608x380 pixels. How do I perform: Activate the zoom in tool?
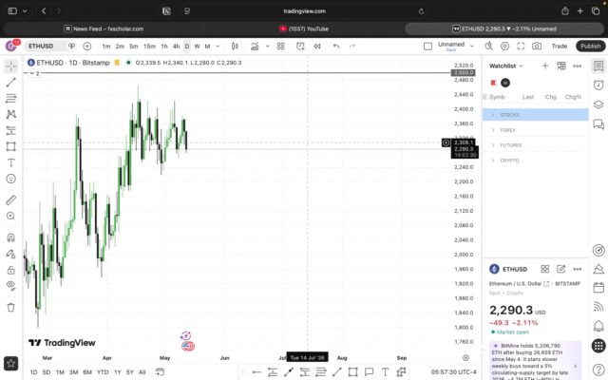tap(10, 216)
